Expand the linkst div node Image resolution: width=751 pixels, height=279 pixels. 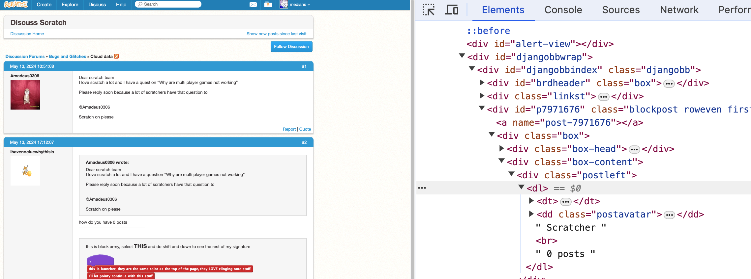pyautogui.click(x=482, y=96)
